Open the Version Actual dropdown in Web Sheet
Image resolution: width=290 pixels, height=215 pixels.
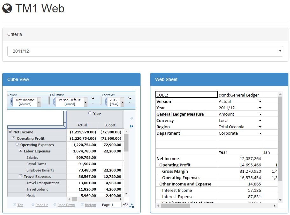point(260,102)
